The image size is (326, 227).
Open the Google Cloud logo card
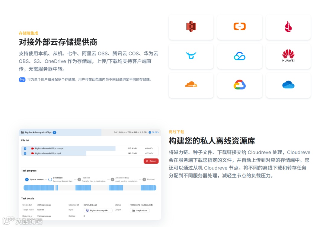point(239,85)
